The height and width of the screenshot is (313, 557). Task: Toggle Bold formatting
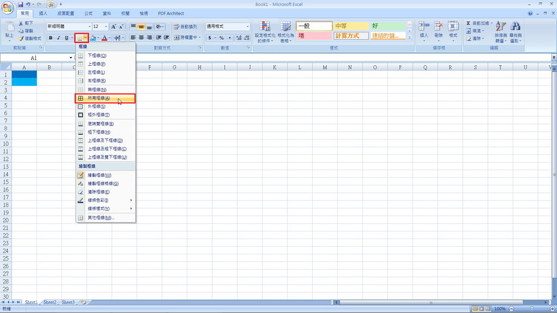point(51,37)
